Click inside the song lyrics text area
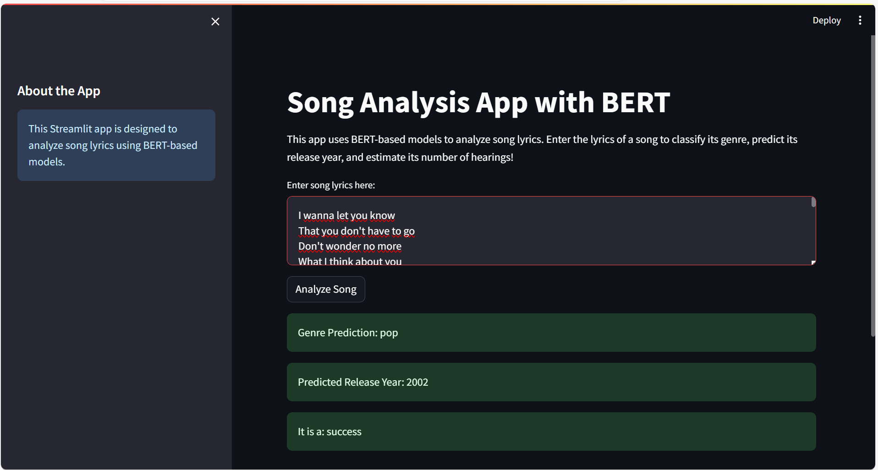This screenshot has width=878, height=470. point(551,230)
